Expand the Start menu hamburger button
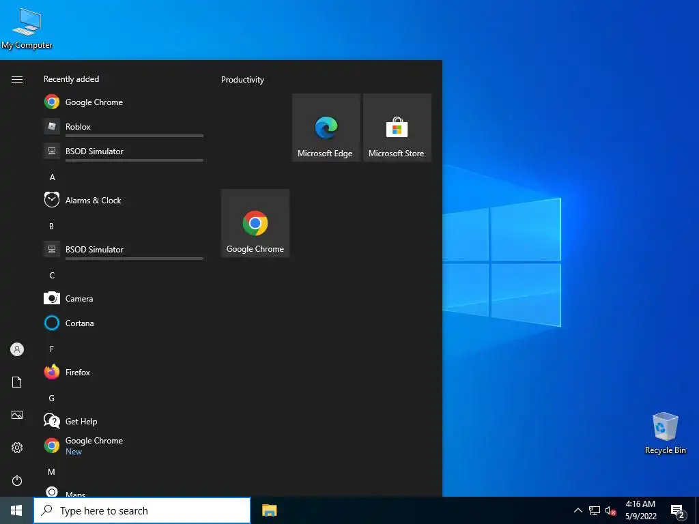The image size is (699, 524). click(x=17, y=79)
